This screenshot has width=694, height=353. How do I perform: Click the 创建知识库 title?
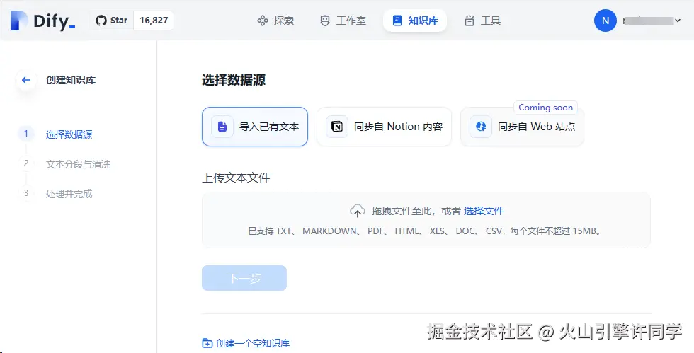[x=71, y=80]
